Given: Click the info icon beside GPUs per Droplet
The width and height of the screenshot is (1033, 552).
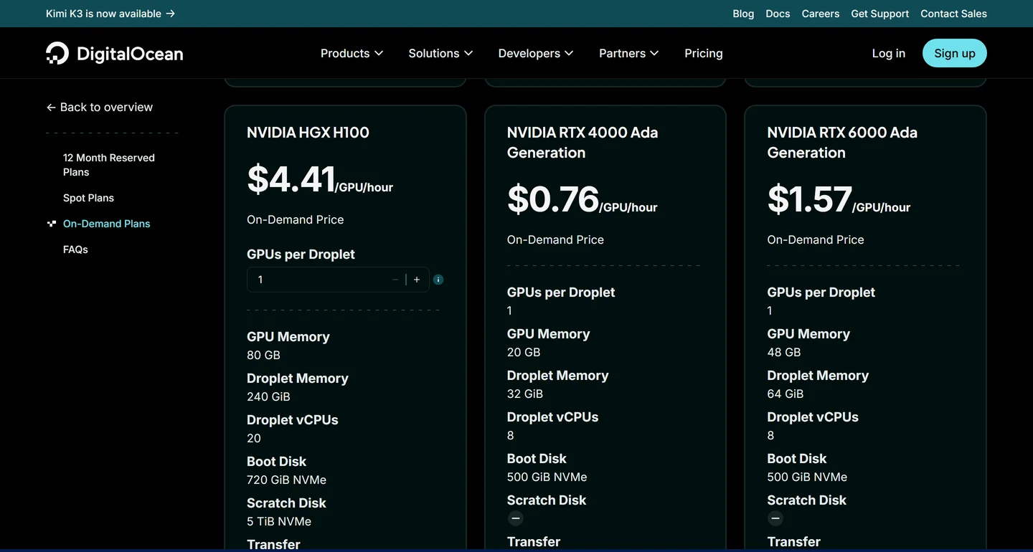Looking at the screenshot, I should click(438, 280).
